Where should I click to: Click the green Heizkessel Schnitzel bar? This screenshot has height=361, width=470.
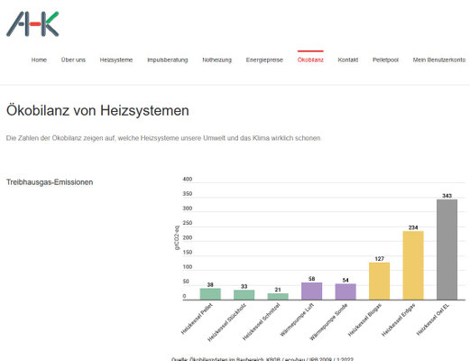tap(278, 296)
